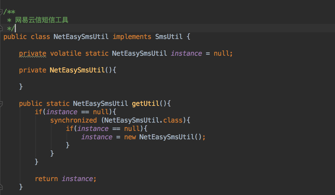
Task: Click the 'synchronized' keyword
Action: (73, 120)
